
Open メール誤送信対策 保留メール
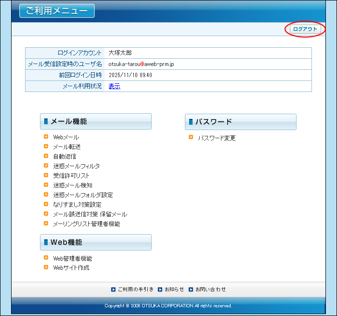coord(90,214)
